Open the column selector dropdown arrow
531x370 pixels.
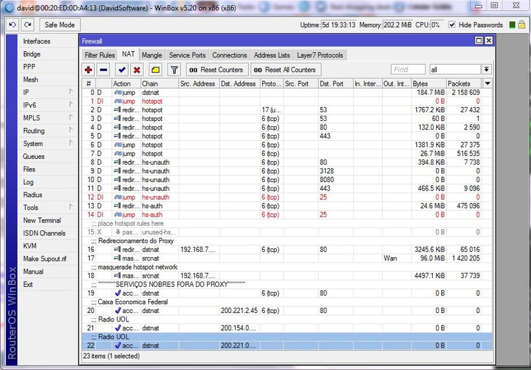click(488, 83)
